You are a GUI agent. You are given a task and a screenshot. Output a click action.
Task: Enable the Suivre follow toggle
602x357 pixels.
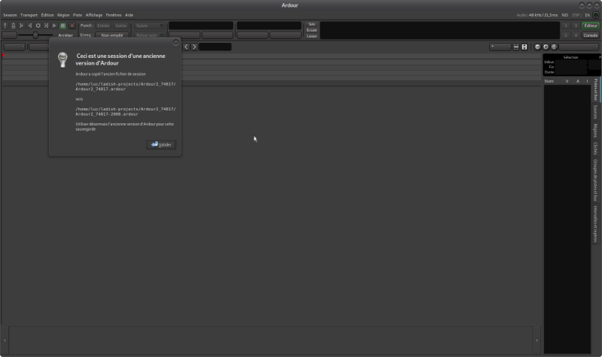[149, 26]
